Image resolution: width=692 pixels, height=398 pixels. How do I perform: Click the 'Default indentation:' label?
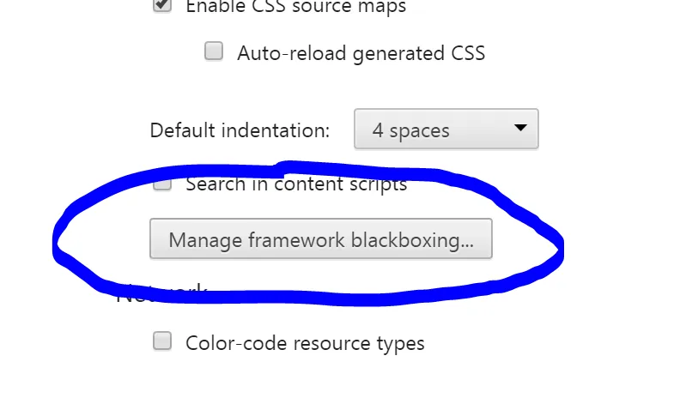click(x=240, y=130)
